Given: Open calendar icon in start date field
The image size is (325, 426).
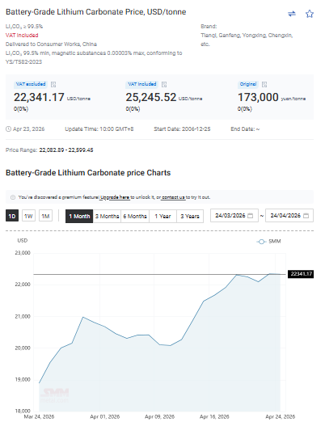Looking at the screenshot, I should tap(251, 216).
